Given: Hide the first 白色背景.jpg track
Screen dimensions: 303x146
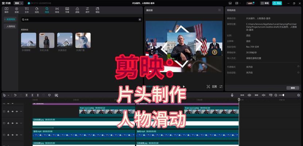Looking at the screenshot, I should click(12, 123).
